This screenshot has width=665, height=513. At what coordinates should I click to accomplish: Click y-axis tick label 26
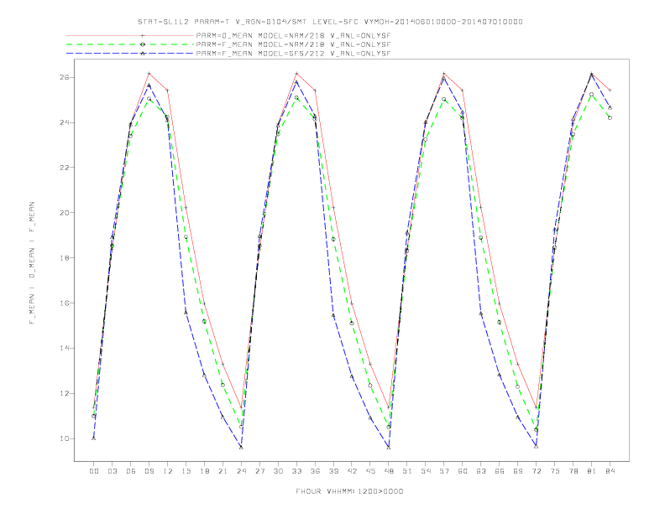(x=65, y=77)
